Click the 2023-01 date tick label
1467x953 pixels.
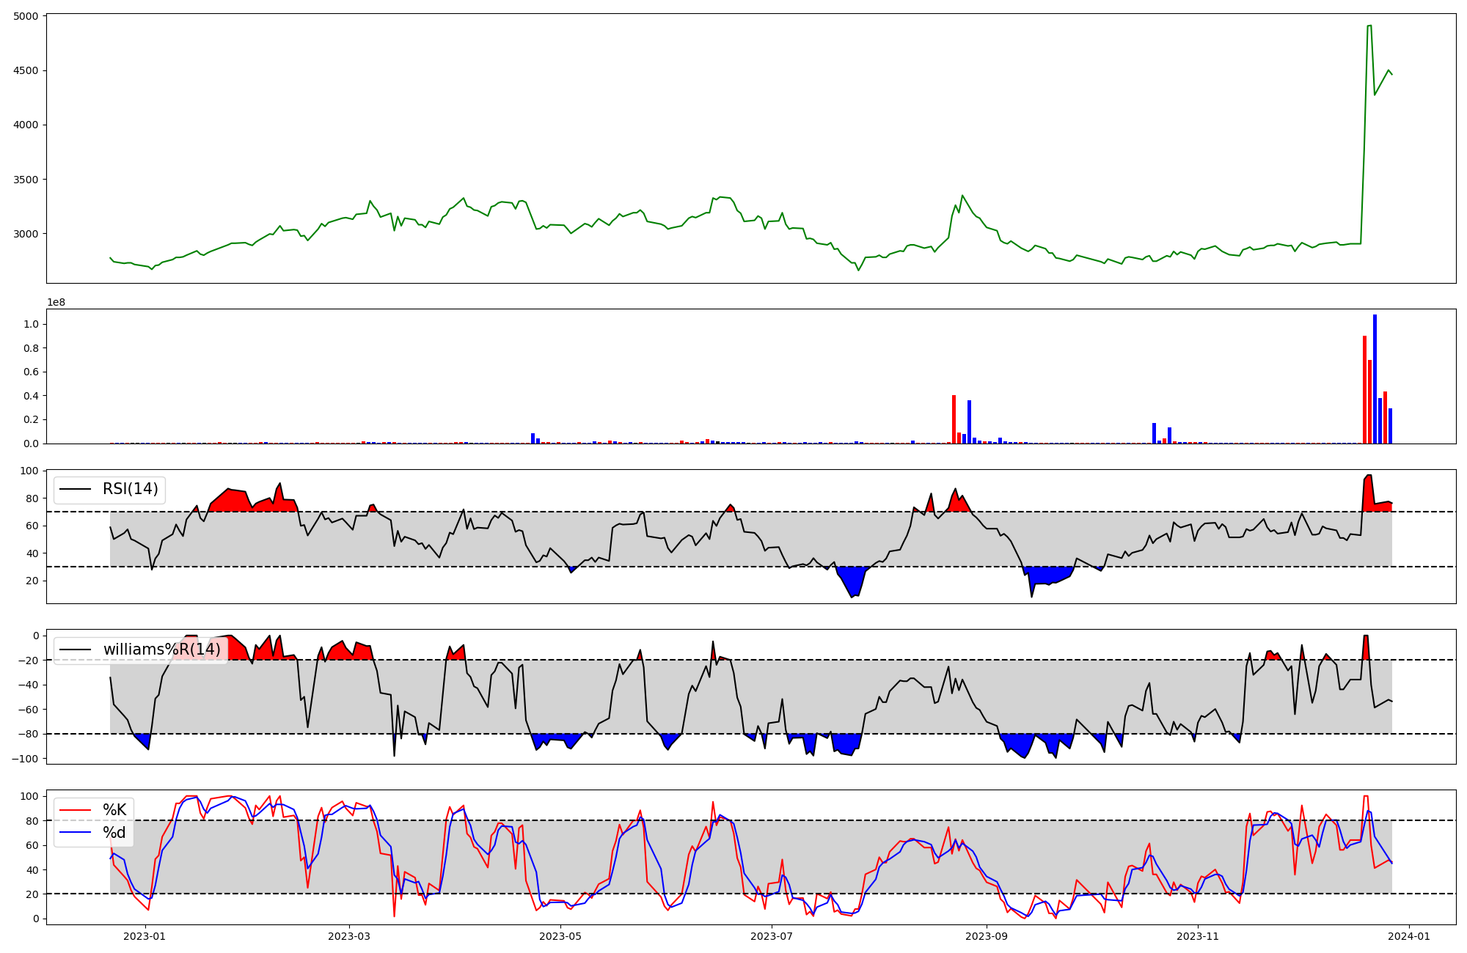[x=145, y=936]
